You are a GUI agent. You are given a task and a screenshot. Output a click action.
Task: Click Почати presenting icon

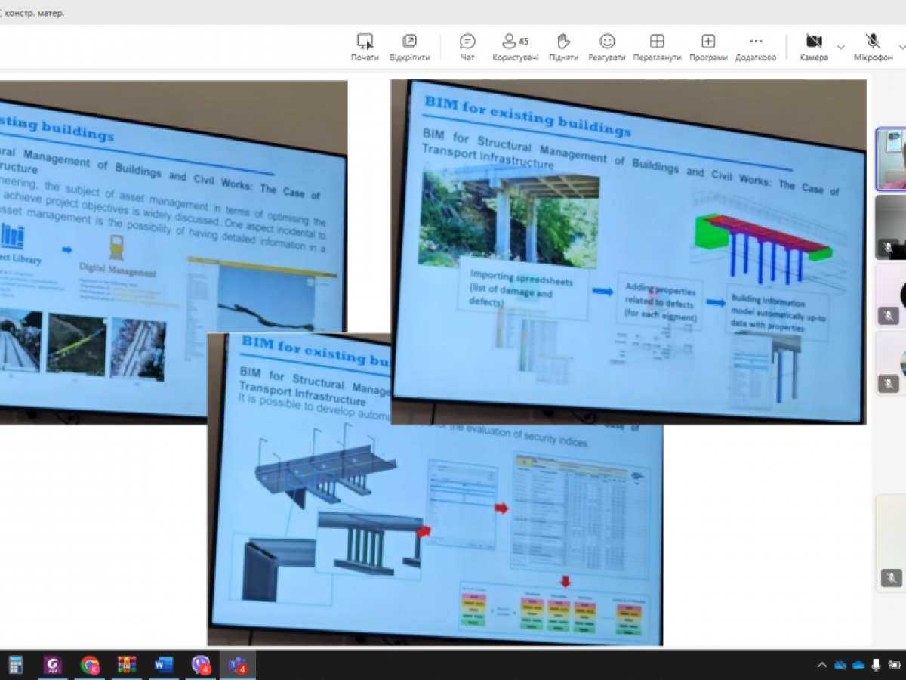[365, 47]
